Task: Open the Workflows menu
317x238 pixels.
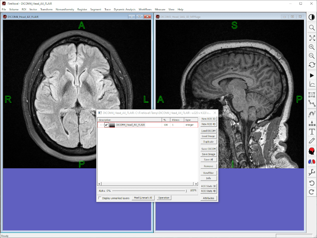Action: (145, 9)
